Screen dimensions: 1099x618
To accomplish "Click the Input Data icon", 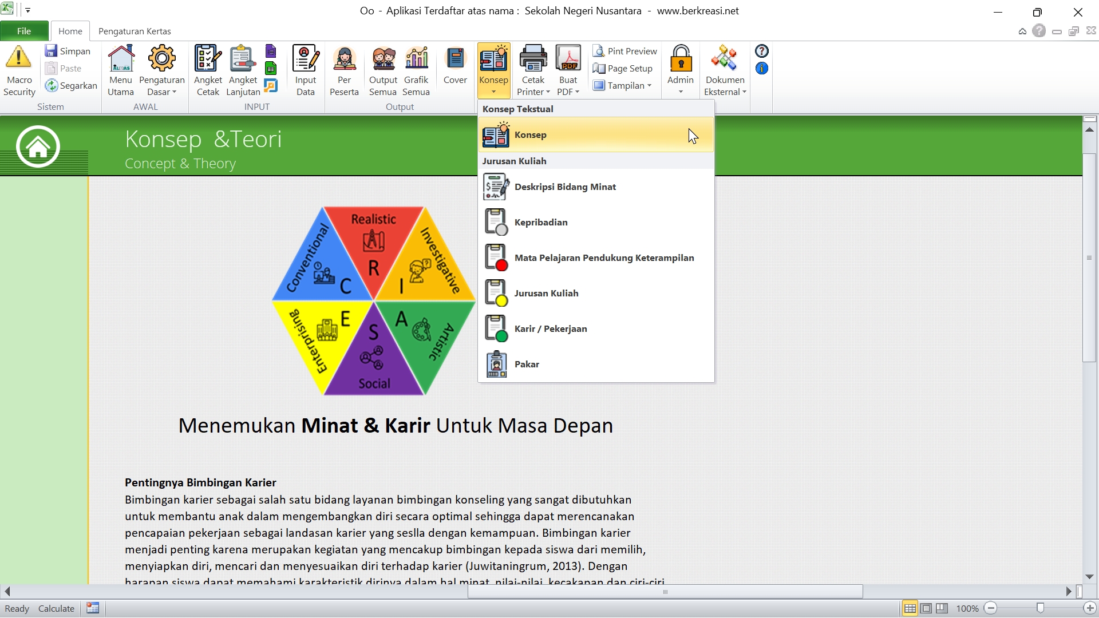I will [306, 58].
